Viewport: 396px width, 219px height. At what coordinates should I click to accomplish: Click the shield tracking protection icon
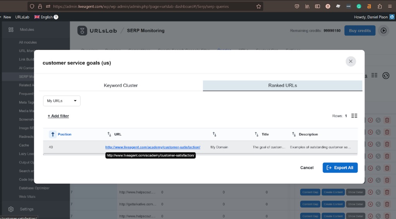(32, 7)
